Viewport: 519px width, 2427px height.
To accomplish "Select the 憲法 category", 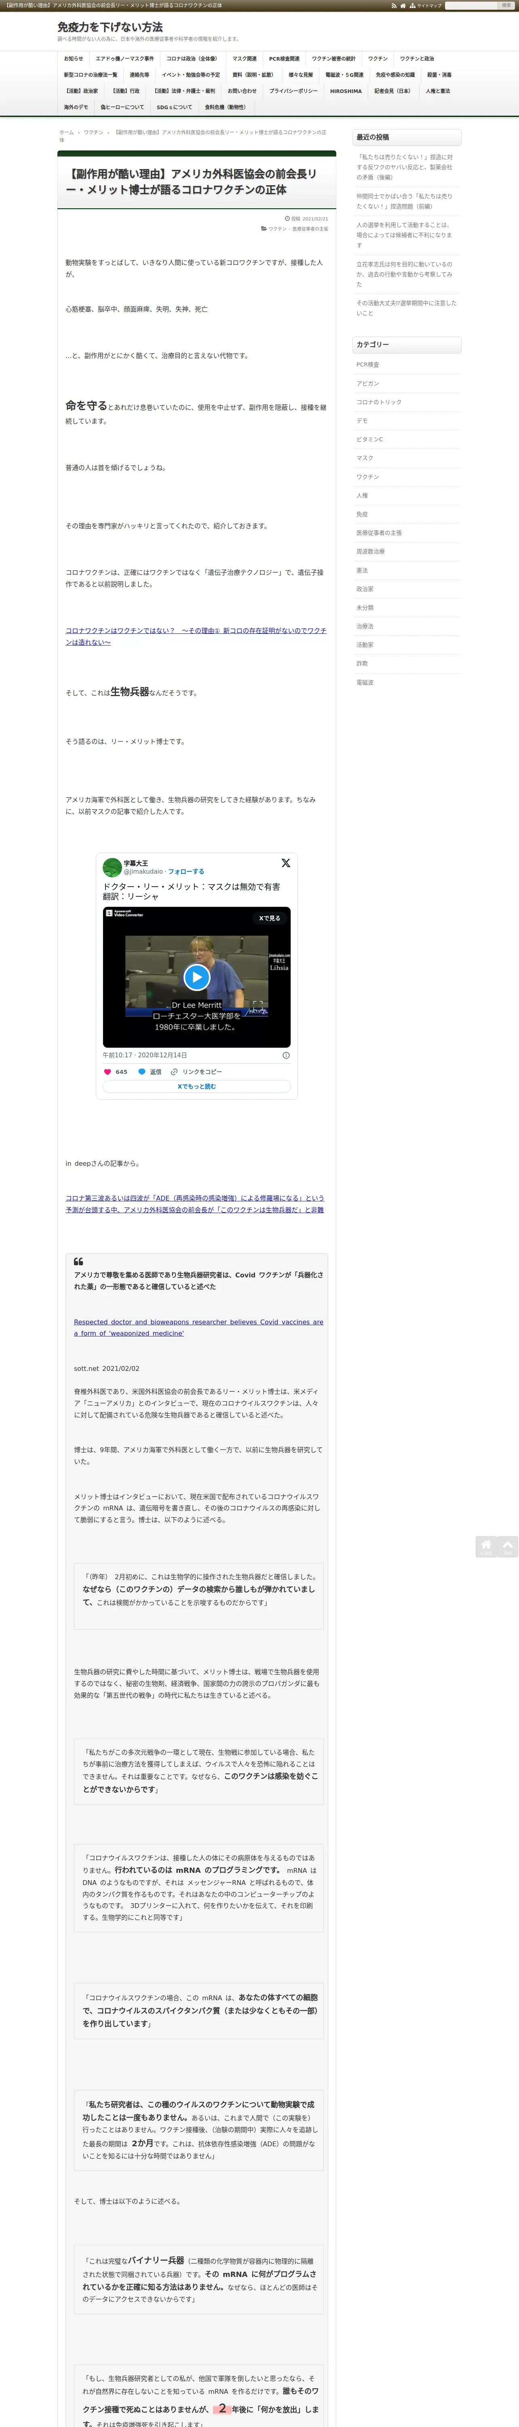I will coord(362,570).
